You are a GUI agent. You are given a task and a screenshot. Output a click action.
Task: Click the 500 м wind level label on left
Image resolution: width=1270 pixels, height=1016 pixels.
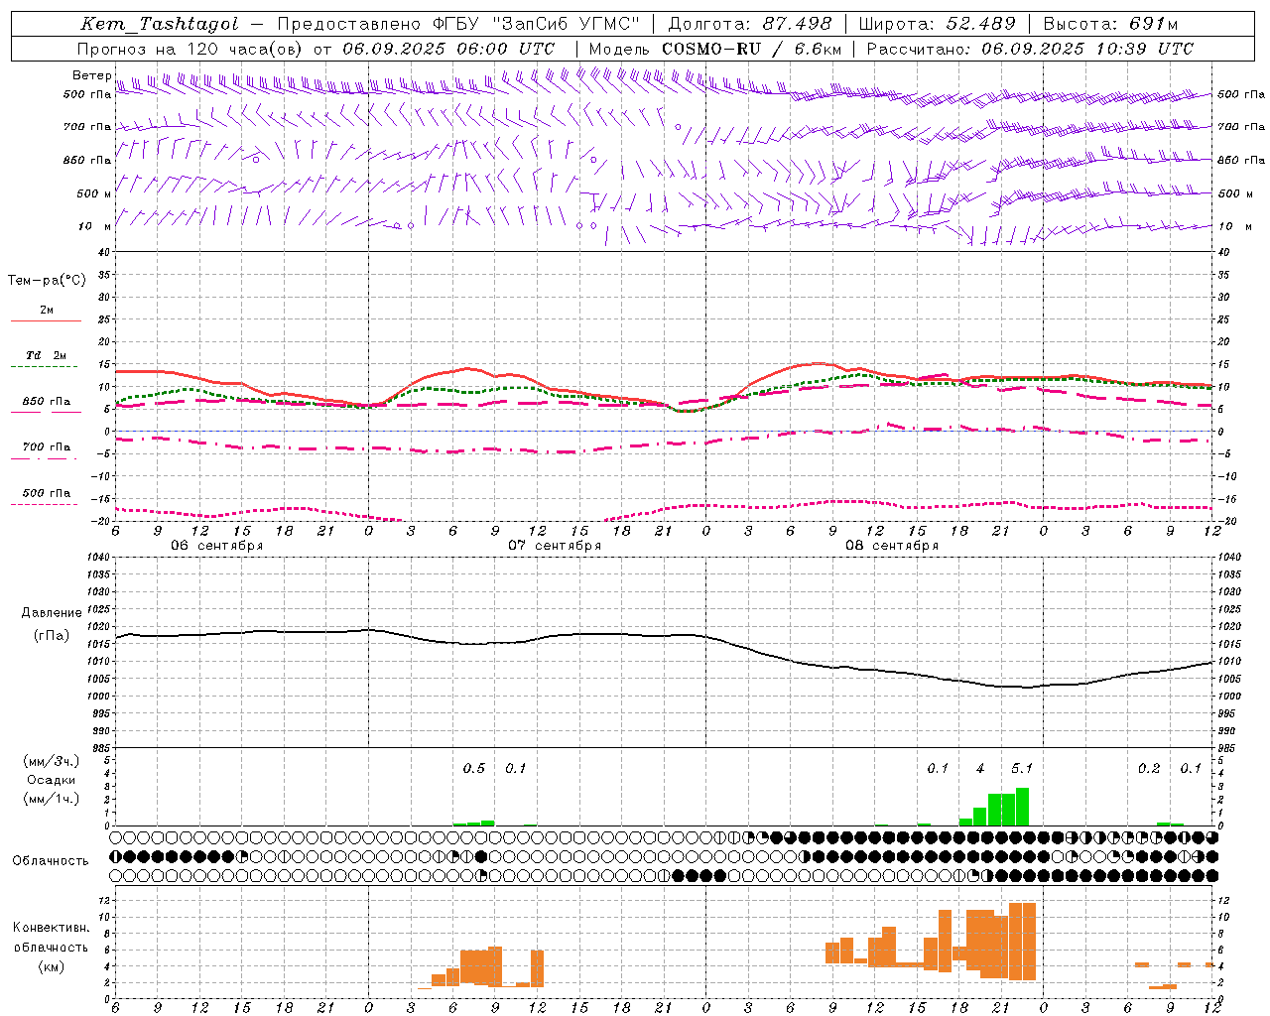(x=95, y=193)
